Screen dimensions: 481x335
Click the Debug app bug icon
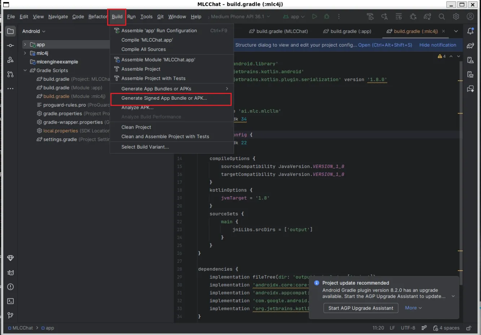point(327,17)
